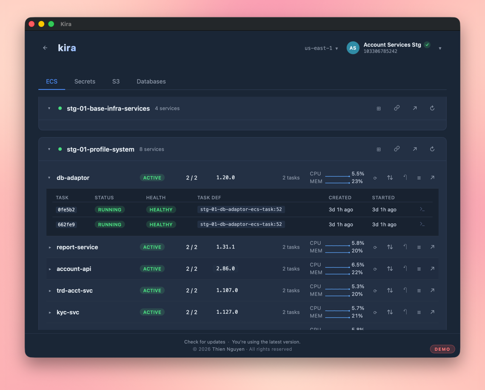Expand the report-service row
The width and height of the screenshot is (485, 390).
click(49, 247)
